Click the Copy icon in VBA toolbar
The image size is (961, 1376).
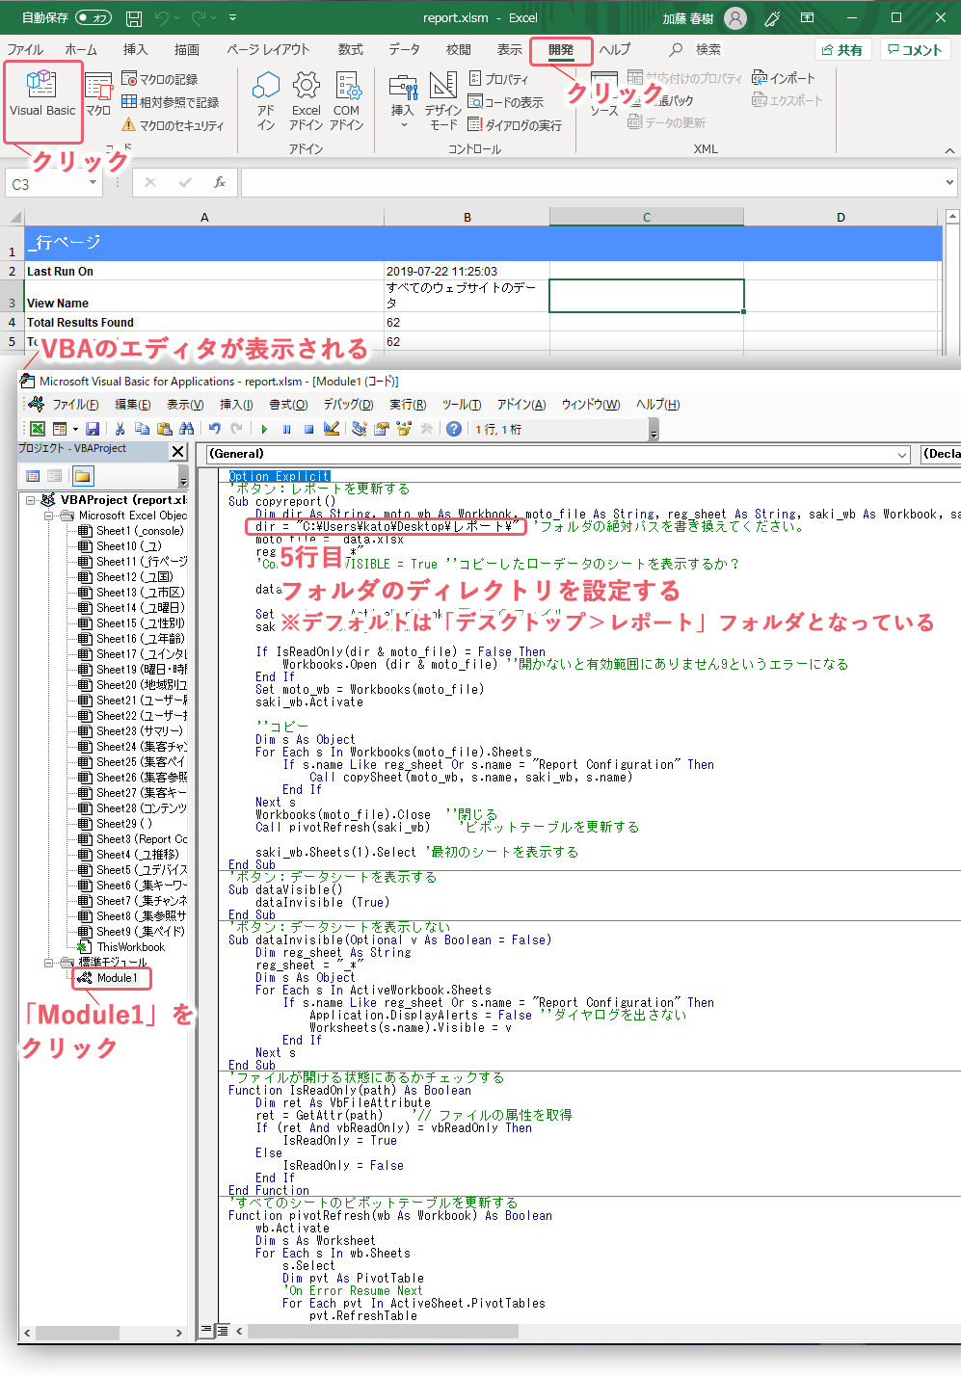click(x=143, y=429)
